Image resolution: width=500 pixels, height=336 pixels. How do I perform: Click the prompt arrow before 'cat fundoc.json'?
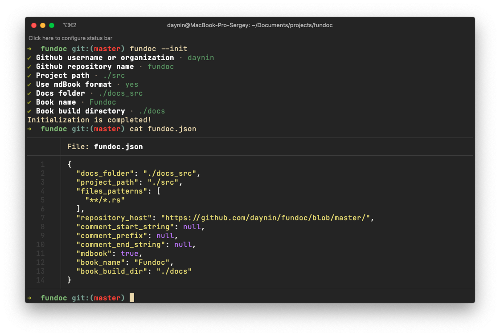tap(29, 129)
